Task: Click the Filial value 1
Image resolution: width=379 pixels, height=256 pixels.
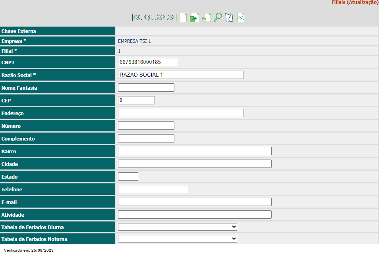Action: (x=119, y=51)
